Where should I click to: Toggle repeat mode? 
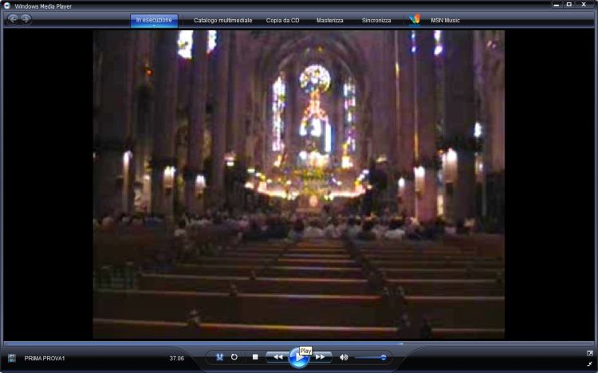(234, 357)
